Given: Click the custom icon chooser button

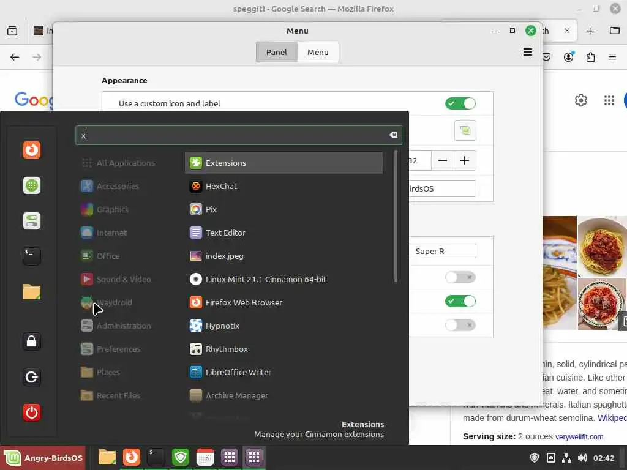Looking at the screenshot, I should (x=465, y=130).
